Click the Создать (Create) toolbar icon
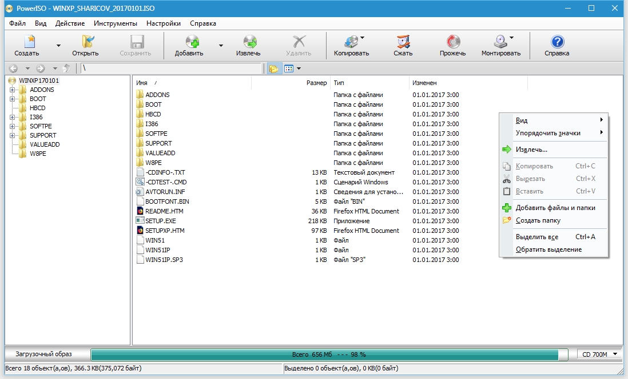 click(27, 43)
